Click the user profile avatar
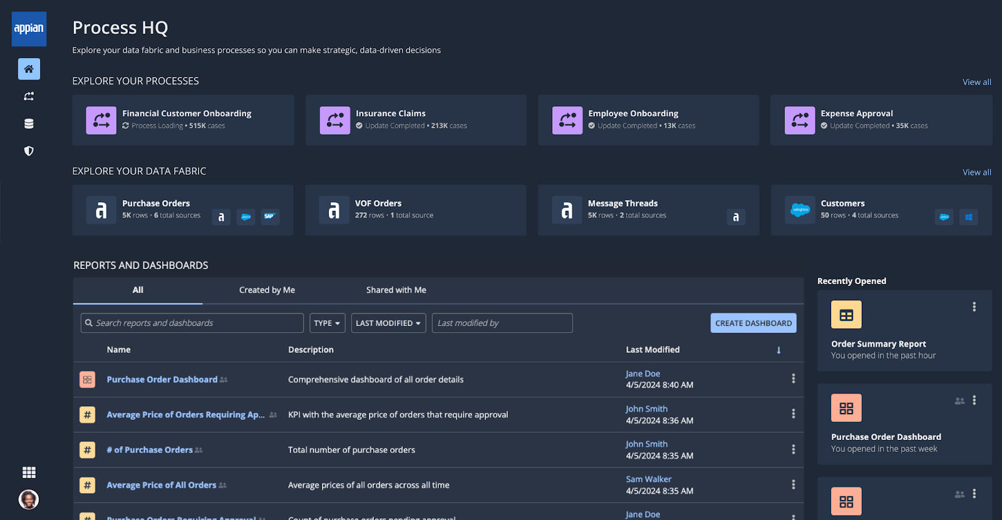Image resolution: width=1002 pixels, height=520 pixels. pos(29,499)
